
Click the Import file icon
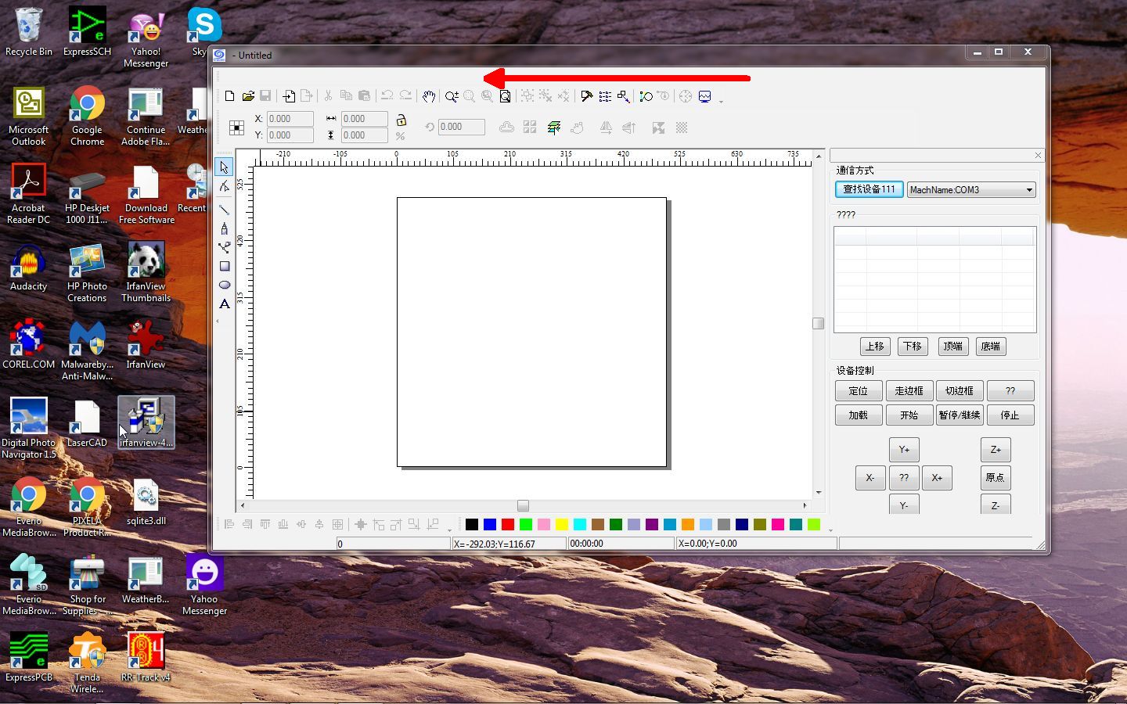289,96
